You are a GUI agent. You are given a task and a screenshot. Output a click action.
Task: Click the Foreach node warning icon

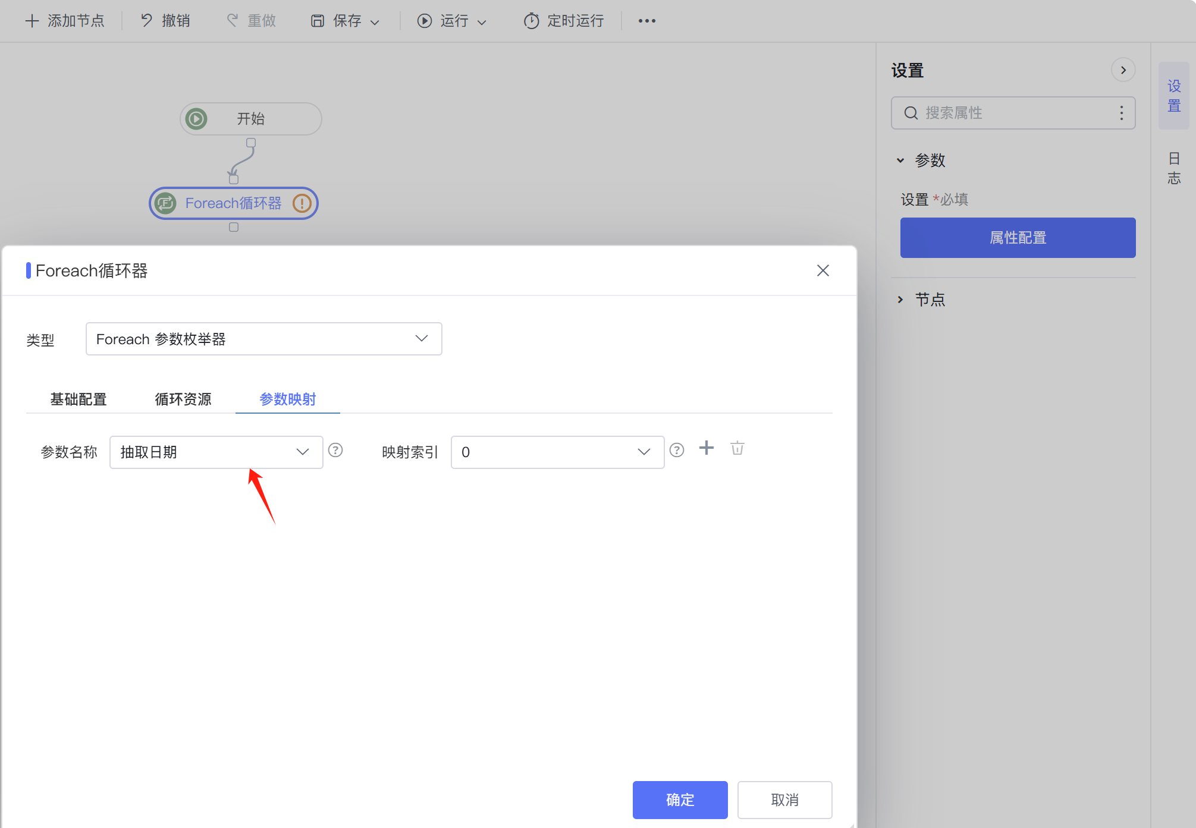pos(302,203)
